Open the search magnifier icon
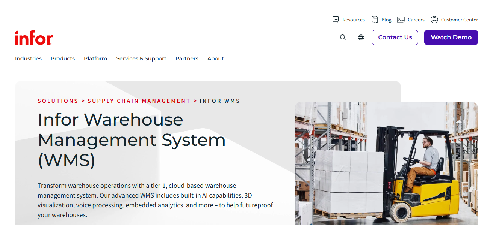 [343, 37]
